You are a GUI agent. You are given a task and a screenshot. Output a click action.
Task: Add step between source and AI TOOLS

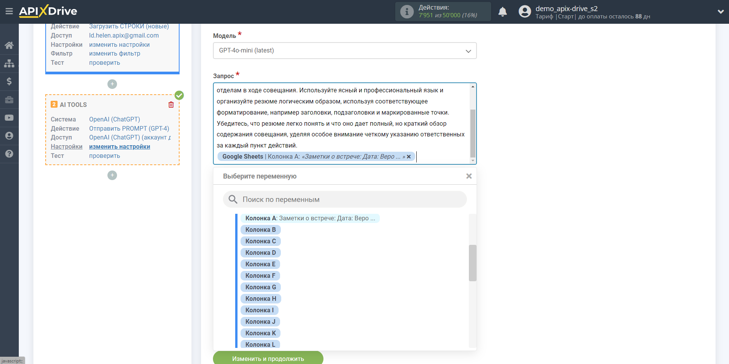(x=112, y=84)
